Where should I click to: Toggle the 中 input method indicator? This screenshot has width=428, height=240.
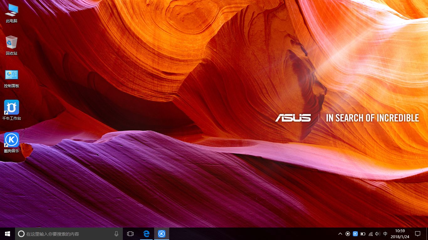385,233
